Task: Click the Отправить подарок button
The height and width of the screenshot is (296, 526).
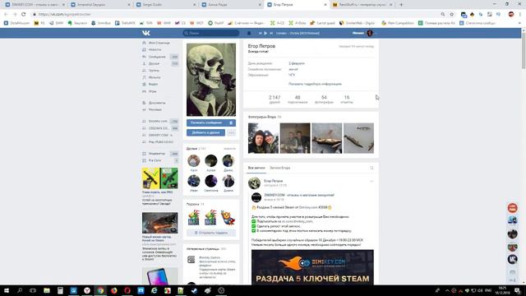Action: coord(211,233)
